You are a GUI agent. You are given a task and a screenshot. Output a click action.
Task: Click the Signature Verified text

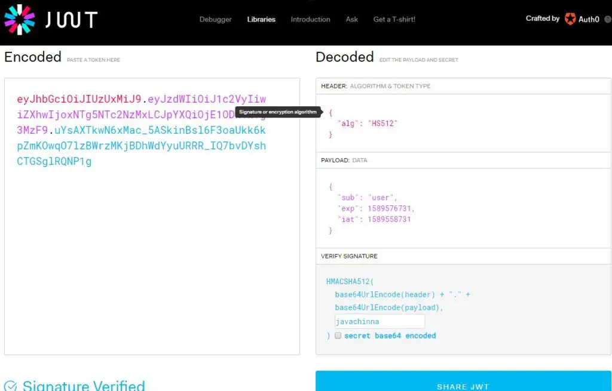[84, 385]
